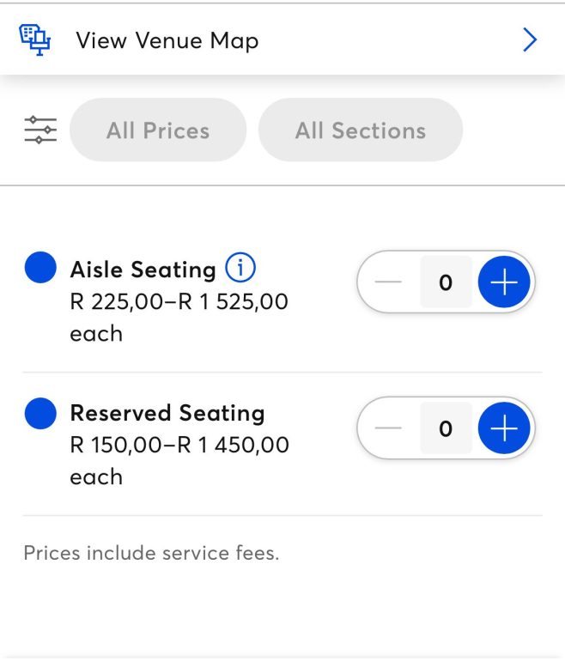Open the All Sections filter
This screenshot has width=565, height=661.
point(361,130)
